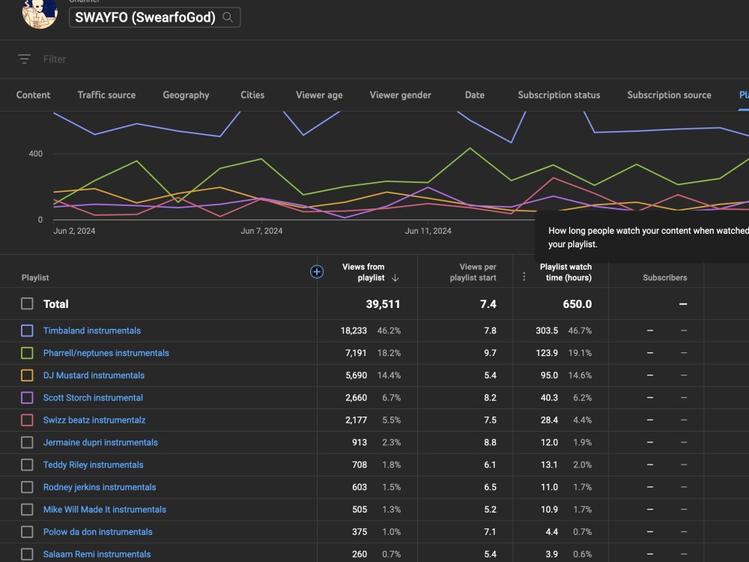Add a metric with the plus icon
The width and height of the screenshot is (749, 562).
click(317, 271)
